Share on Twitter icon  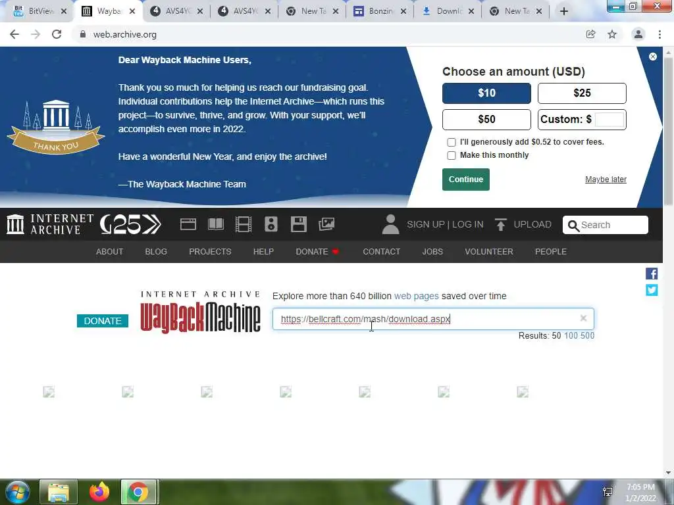[x=652, y=290]
